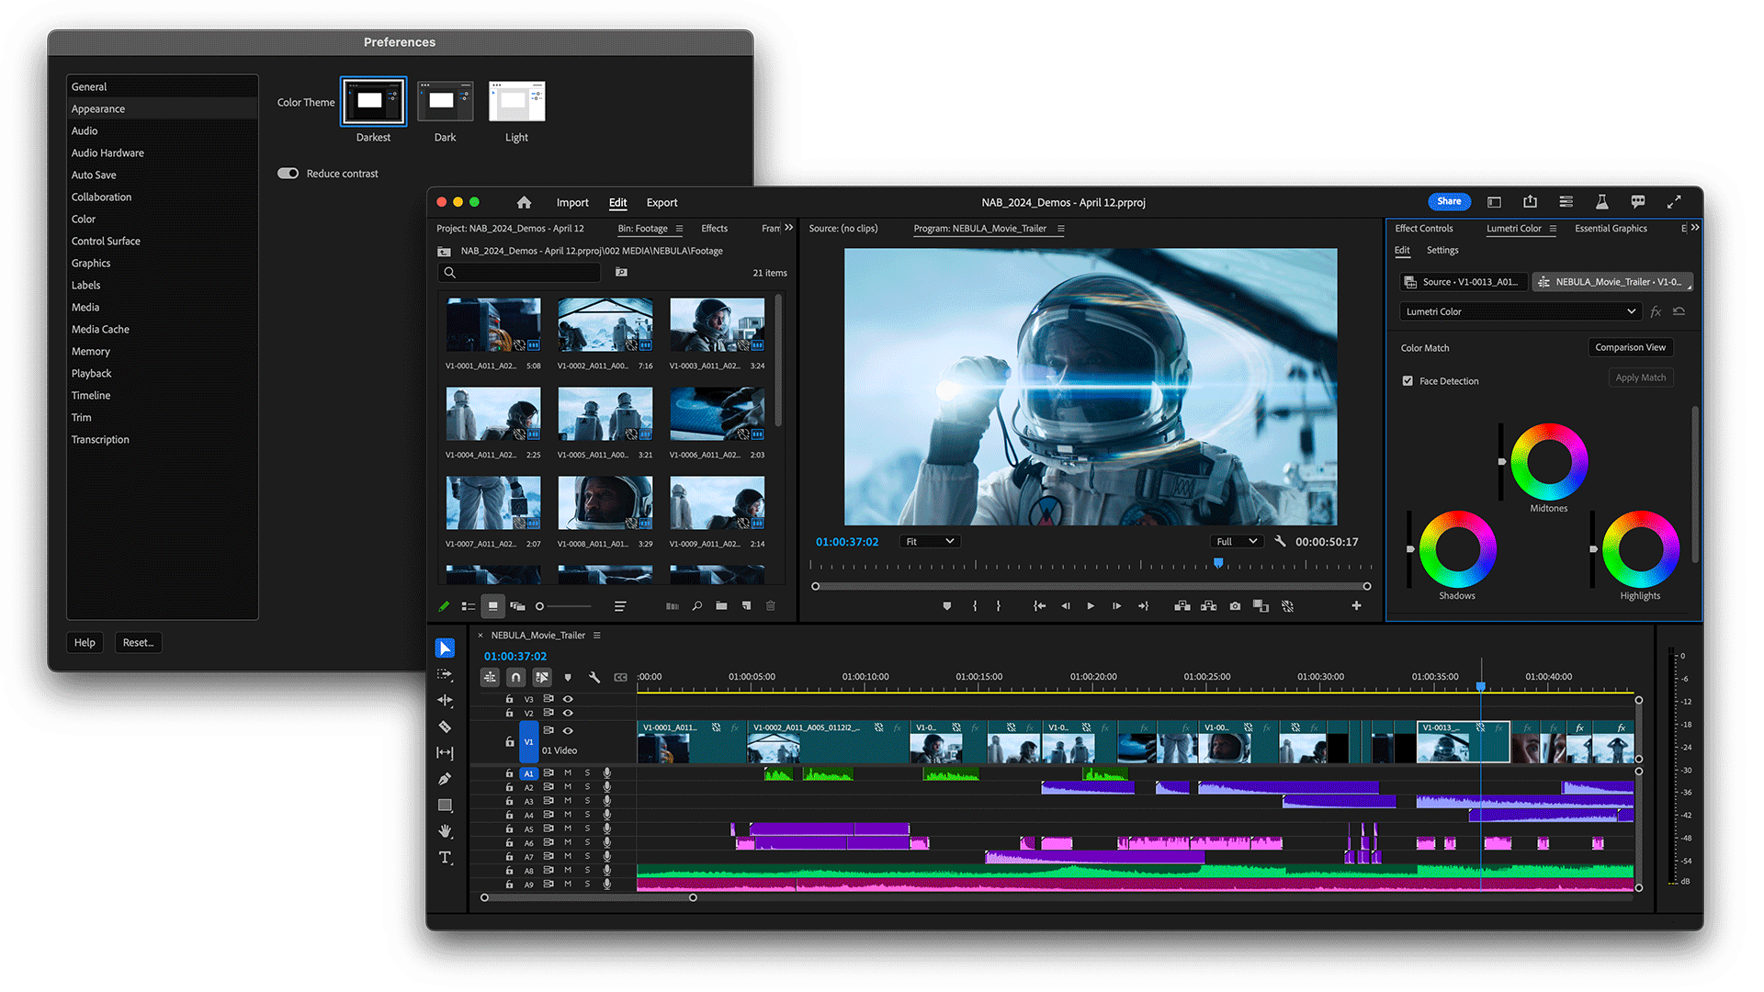
Task: Click the Apply Match button
Action: click(1641, 378)
